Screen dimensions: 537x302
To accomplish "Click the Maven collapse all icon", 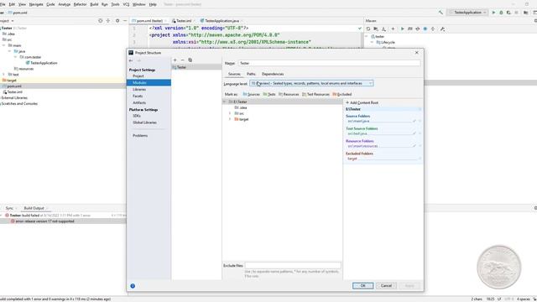I will pyautogui.click(x=433, y=29).
